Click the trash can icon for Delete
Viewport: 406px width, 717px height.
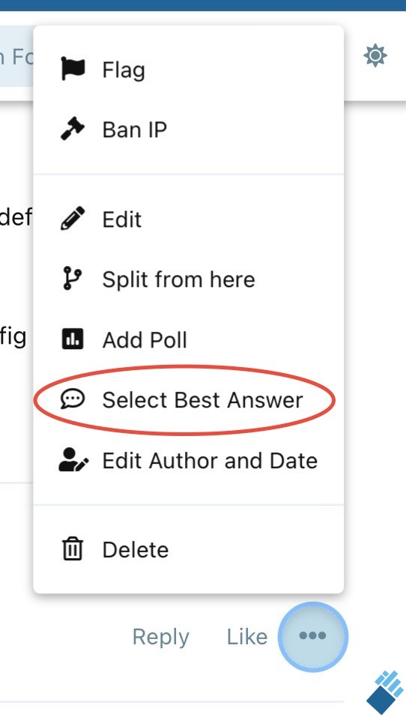(73, 549)
